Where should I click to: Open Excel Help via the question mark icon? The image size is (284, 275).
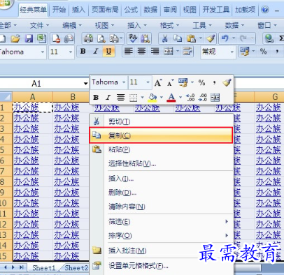[265, 10]
